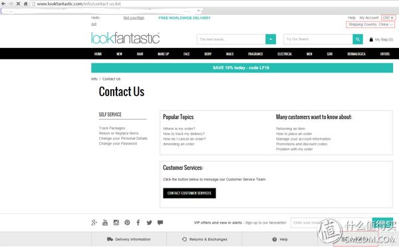Open the HAIR menu item
The height and width of the screenshot is (247, 399).
click(x=140, y=54)
